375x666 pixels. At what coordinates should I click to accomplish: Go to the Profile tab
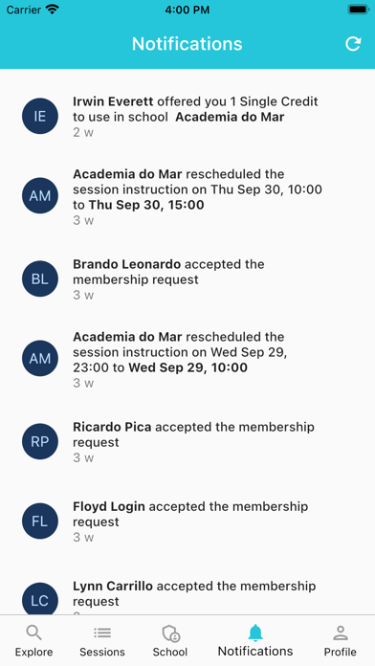341,640
